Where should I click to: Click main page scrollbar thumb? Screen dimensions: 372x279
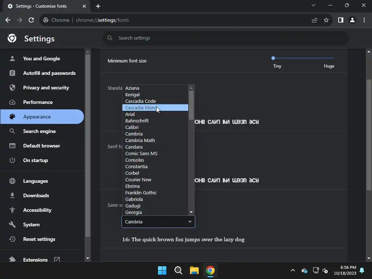(369, 135)
